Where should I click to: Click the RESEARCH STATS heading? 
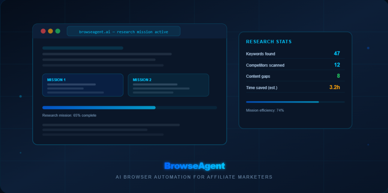269,42
